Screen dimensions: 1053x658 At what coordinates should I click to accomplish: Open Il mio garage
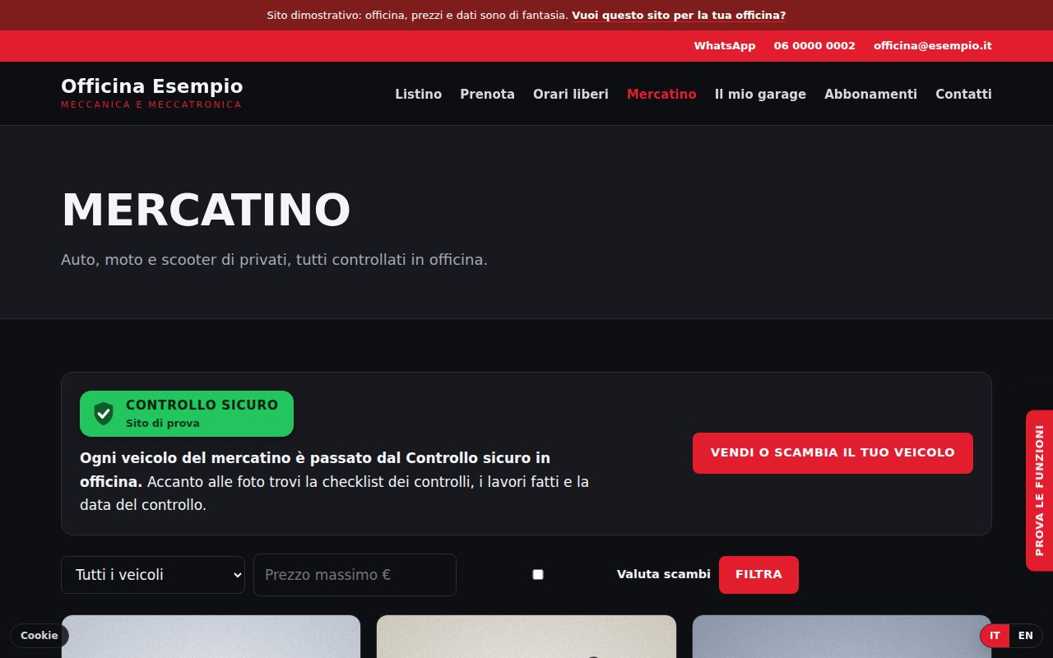tap(760, 94)
